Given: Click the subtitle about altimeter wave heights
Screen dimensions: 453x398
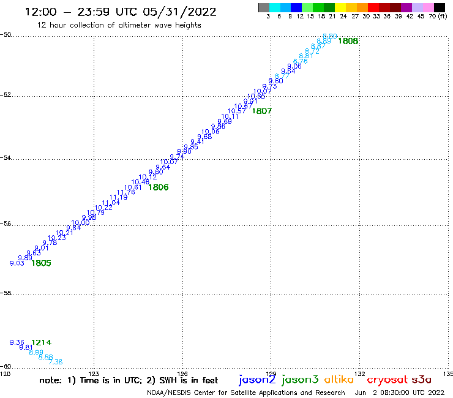Looking at the screenshot, I should click(119, 26).
